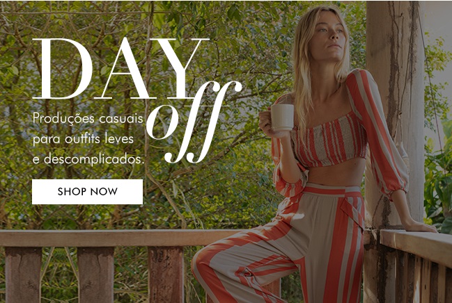The height and width of the screenshot is (303, 452).
Task: Click the large DAY headline text
Action: 120,69
